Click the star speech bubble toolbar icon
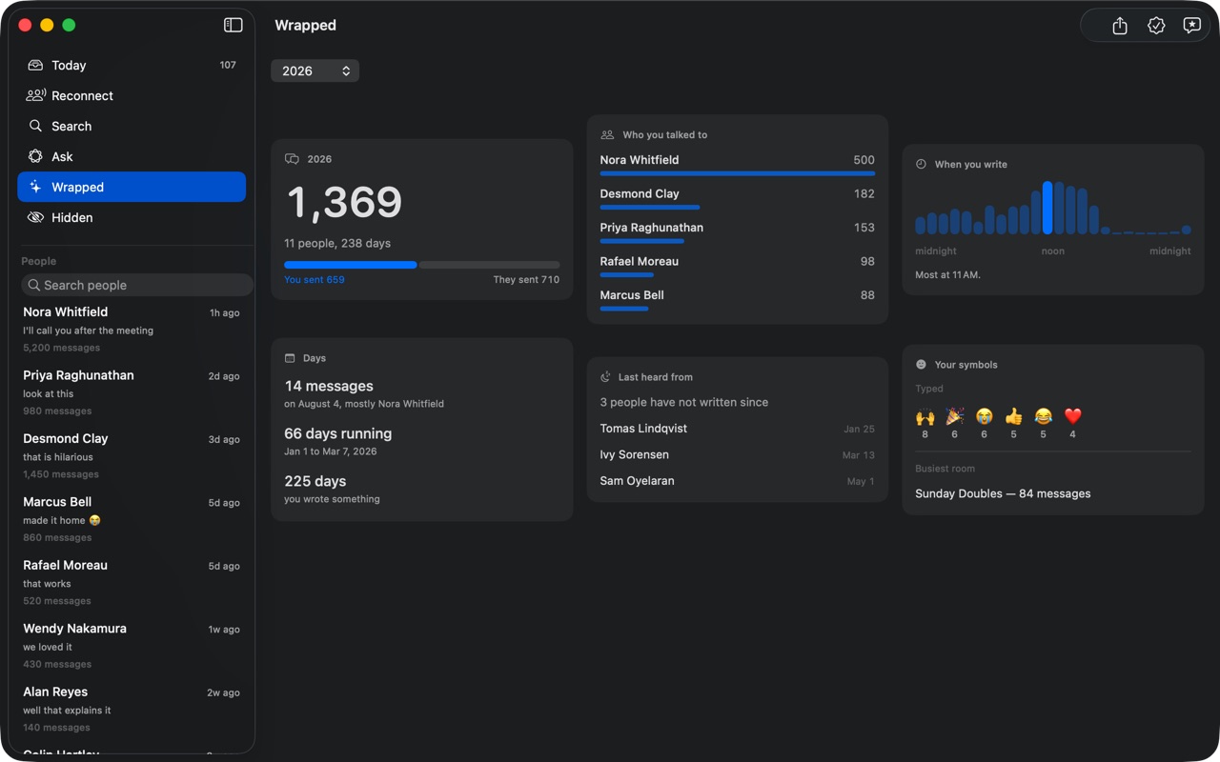This screenshot has width=1220, height=762. pos(1191,26)
